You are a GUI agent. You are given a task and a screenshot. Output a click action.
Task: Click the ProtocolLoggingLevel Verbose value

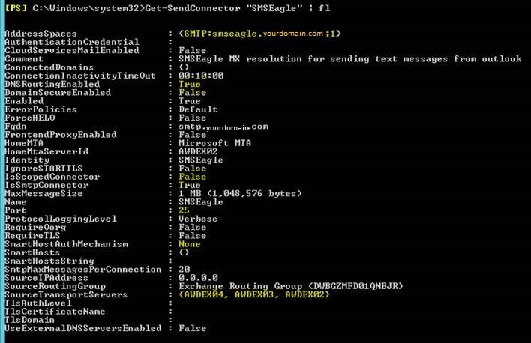198,219
